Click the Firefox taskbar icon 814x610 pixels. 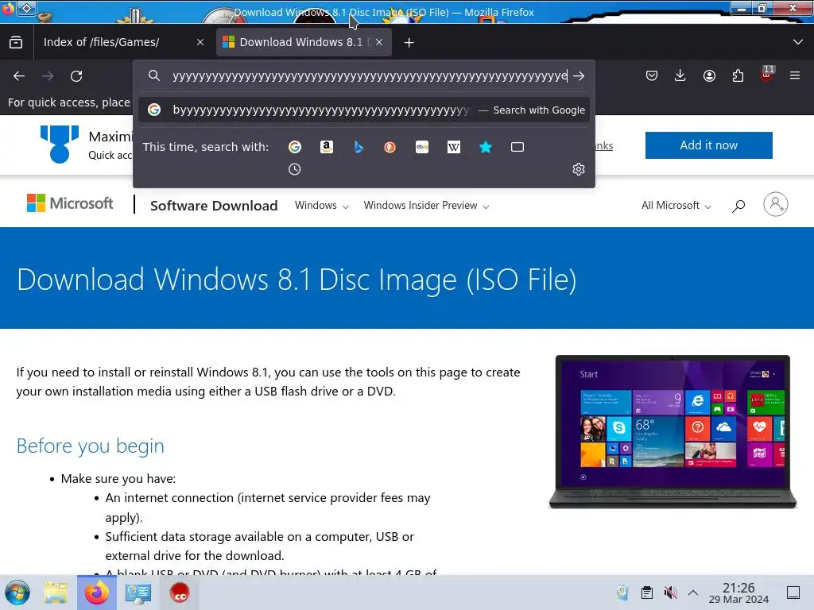(97, 593)
